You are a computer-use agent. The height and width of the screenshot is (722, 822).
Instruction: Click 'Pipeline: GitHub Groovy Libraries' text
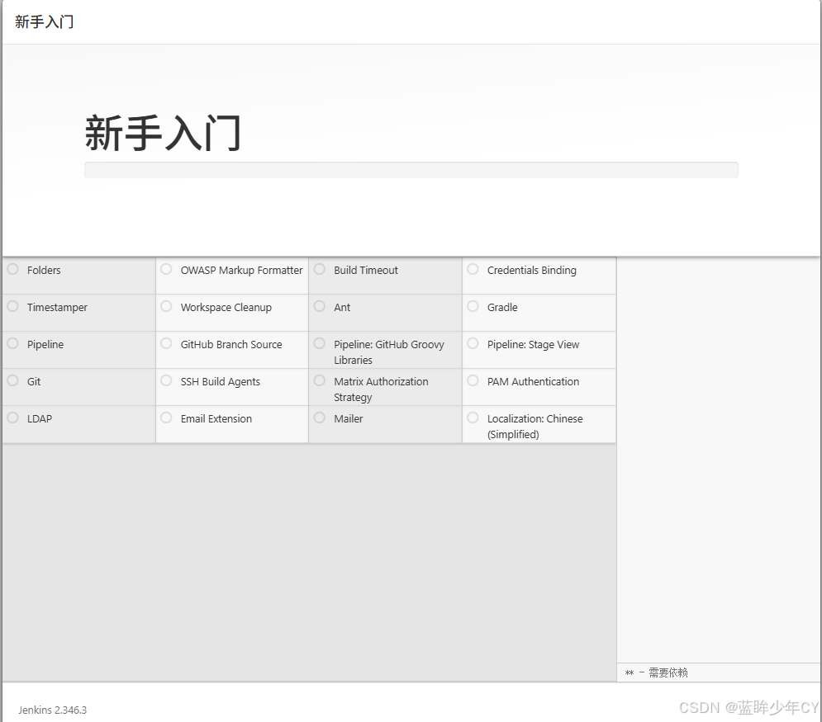coord(389,352)
